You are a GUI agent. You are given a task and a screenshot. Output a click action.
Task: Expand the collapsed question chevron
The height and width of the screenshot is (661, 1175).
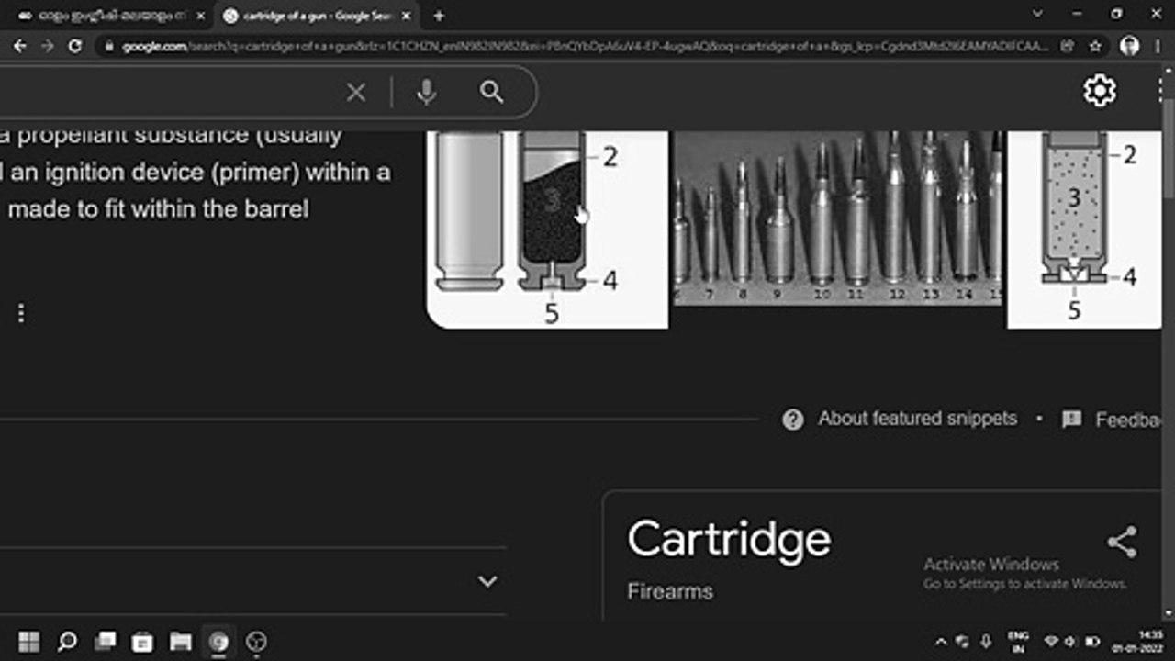pyautogui.click(x=487, y=581)
